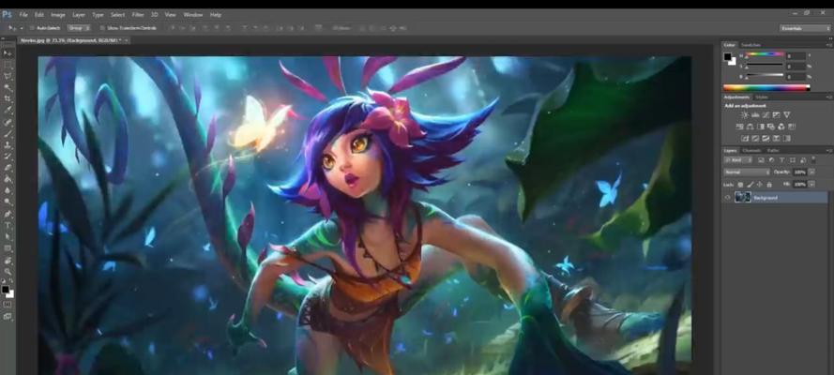The width and height of the screenshot is (834, 375).
Task: Select the Background layer thumbnail
Action: coord(743,197)
